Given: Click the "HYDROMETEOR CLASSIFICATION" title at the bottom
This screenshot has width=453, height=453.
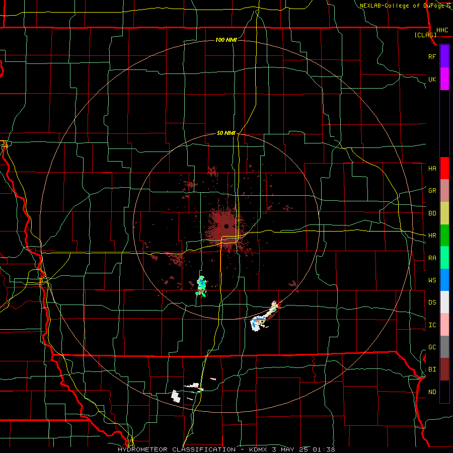Looking at the screenshot, I should tap(177, 449).
